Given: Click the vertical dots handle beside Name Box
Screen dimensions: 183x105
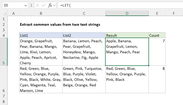Looking at the screenshot, I should (x=31, y=5).
